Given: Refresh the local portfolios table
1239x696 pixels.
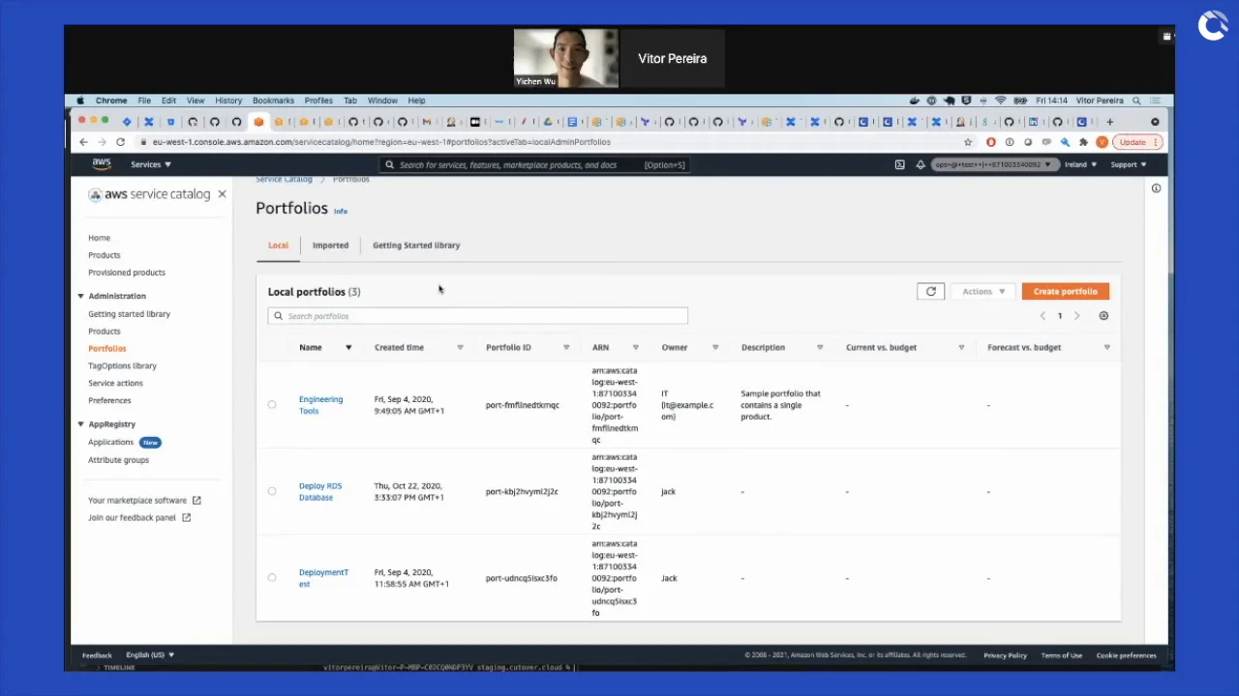Looking at the screenshot, I should [931, 291].
